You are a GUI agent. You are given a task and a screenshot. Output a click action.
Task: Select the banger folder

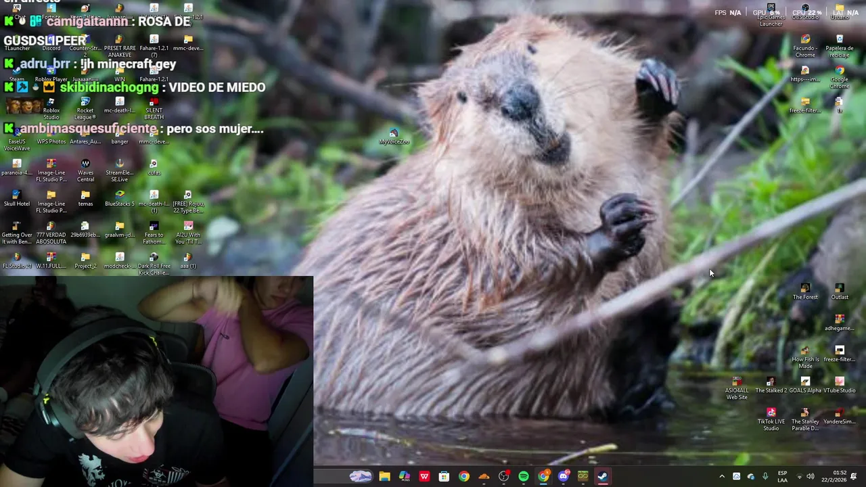[120, 137]
